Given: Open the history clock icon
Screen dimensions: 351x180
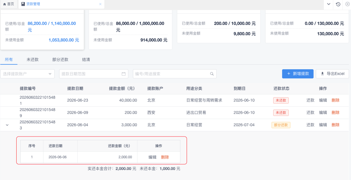Looking at the screenshot, I should coord(338,4).
